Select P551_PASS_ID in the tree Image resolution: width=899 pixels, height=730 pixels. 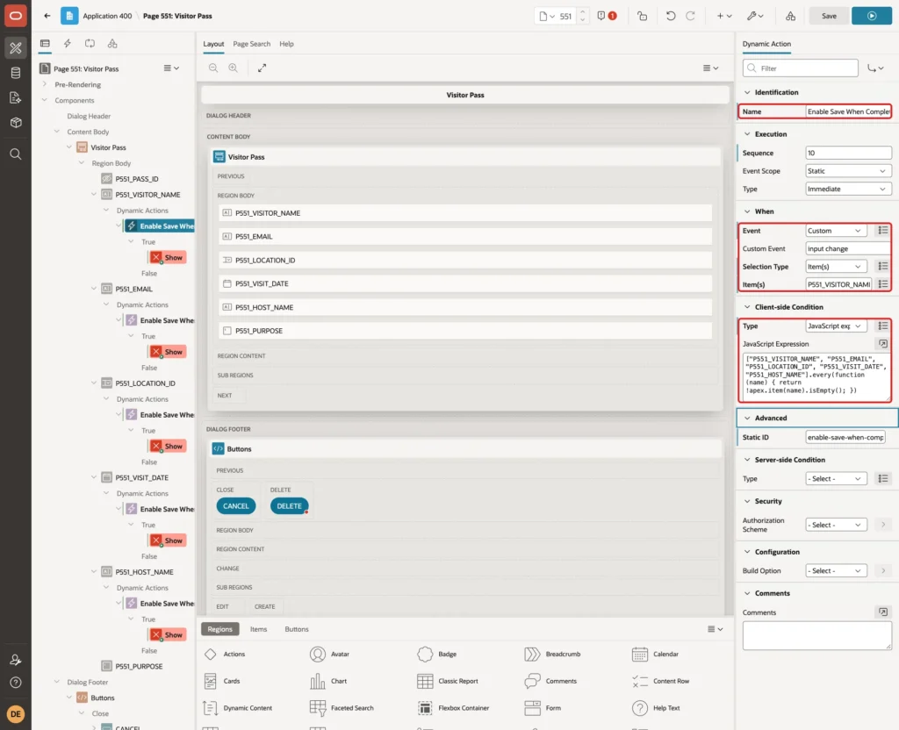[136, 179]
